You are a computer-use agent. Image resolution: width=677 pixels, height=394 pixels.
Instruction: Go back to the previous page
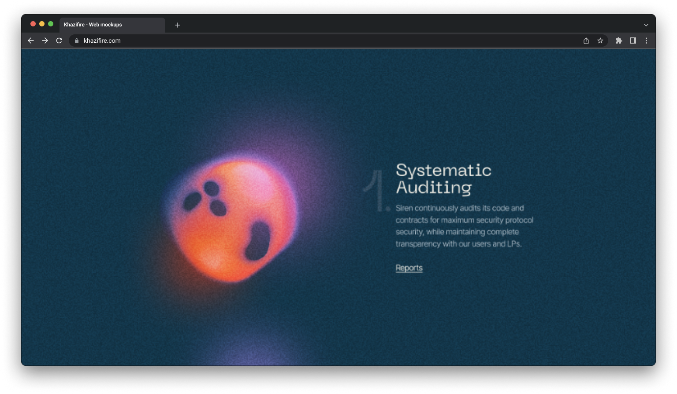pos(30,41)
